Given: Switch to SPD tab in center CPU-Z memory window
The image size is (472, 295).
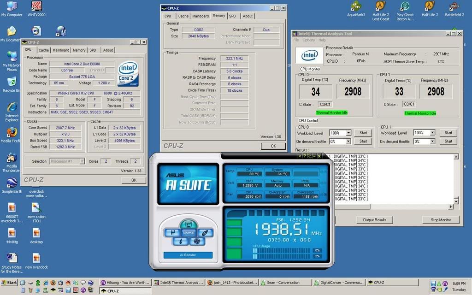Looking at the screenshot, I should pos(232,16).
